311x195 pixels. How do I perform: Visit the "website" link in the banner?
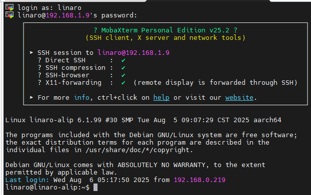pyautogui.click(x=239, y=98)
